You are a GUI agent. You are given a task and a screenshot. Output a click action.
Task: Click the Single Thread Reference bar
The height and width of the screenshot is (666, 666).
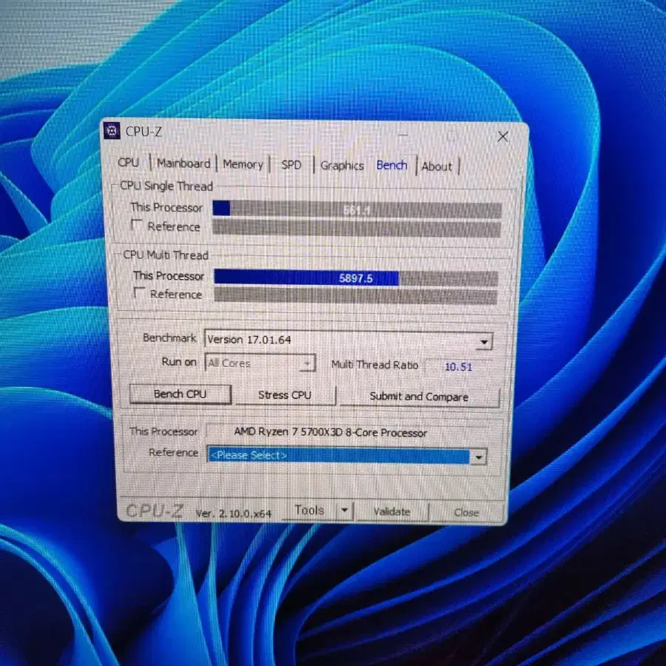pos(357,228)
